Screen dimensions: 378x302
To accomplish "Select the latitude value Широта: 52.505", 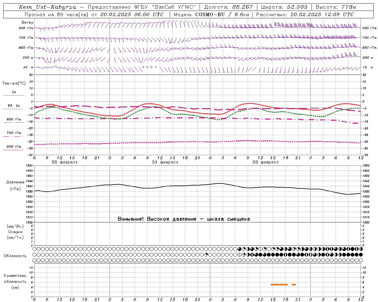I will [284, 7].
